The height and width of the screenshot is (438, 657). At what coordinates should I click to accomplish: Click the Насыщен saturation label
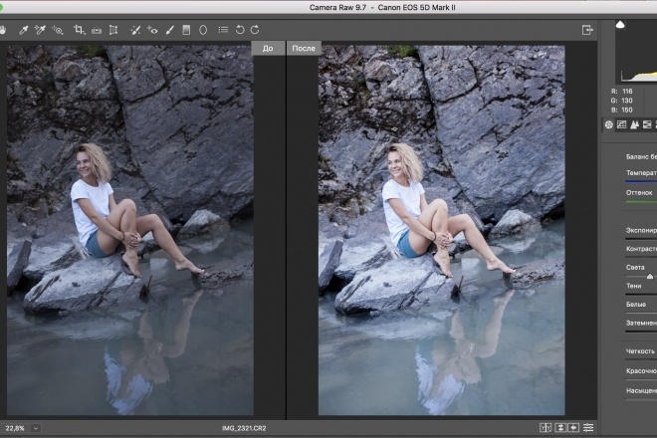coord(641,390)
